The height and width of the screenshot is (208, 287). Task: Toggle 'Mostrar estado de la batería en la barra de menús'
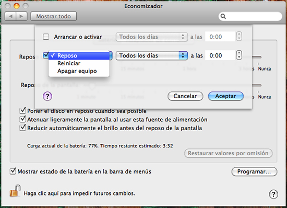[13, 171]
